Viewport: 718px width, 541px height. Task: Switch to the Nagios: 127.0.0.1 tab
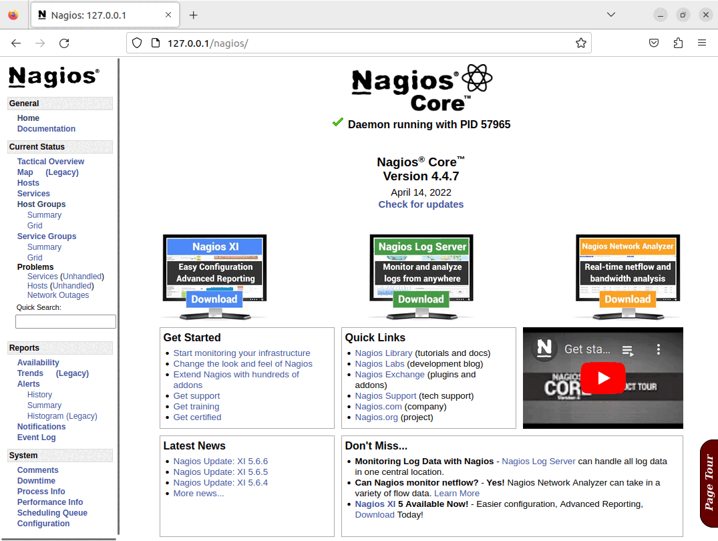[x=100, y=14]
